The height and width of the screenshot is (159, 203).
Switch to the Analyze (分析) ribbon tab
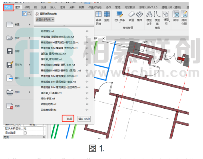pos(72,7)
